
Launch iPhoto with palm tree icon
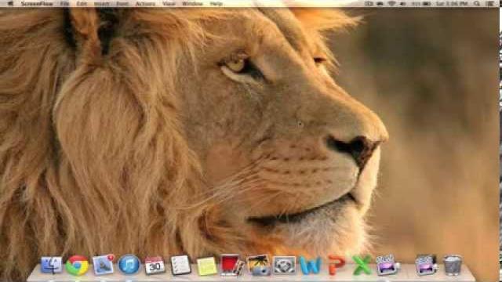[258, 265]
